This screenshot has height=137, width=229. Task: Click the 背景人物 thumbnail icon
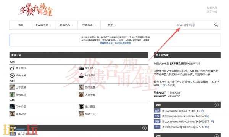click(x=12, y=114)
